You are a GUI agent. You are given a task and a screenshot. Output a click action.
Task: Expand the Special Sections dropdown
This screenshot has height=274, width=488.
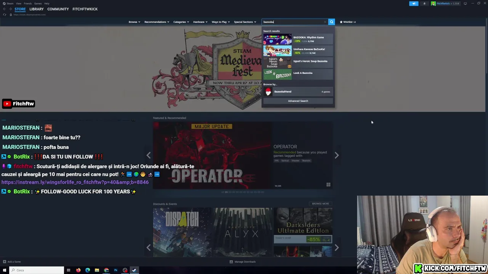tap(245, 22)
